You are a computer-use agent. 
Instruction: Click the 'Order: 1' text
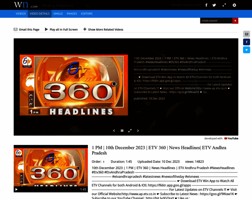click(98, 162)
